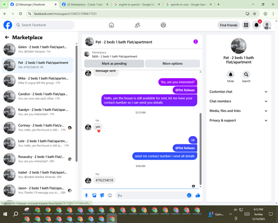
Task: Click the message with number 4792254018
Action: click(x=105, y=180)
